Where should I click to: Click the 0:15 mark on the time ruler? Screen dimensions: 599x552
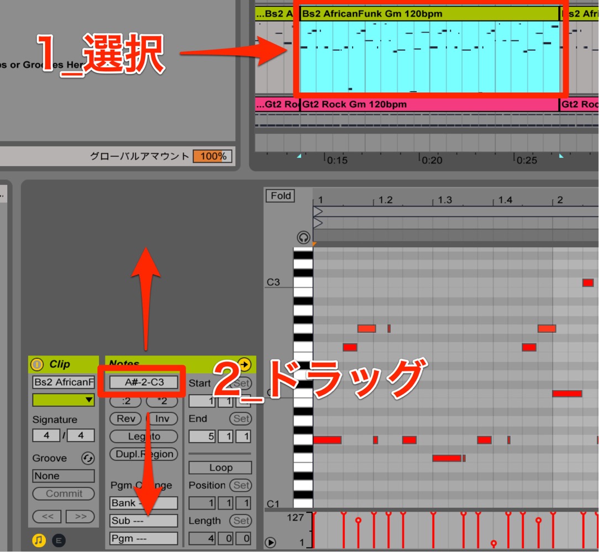point(337,160)
